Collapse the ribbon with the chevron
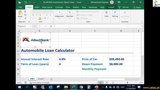Screen dimensions: 160x90 142,22
